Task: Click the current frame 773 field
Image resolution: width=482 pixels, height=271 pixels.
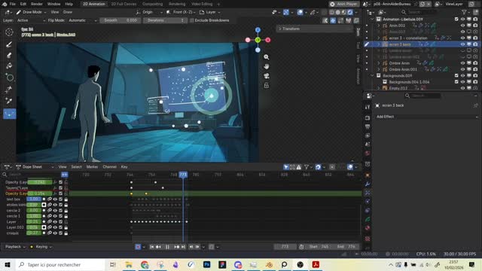Action: coord(285,247)
